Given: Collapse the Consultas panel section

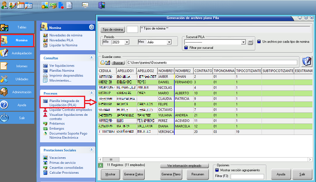Looking at the screenshot, I should (x=92, y=58).
